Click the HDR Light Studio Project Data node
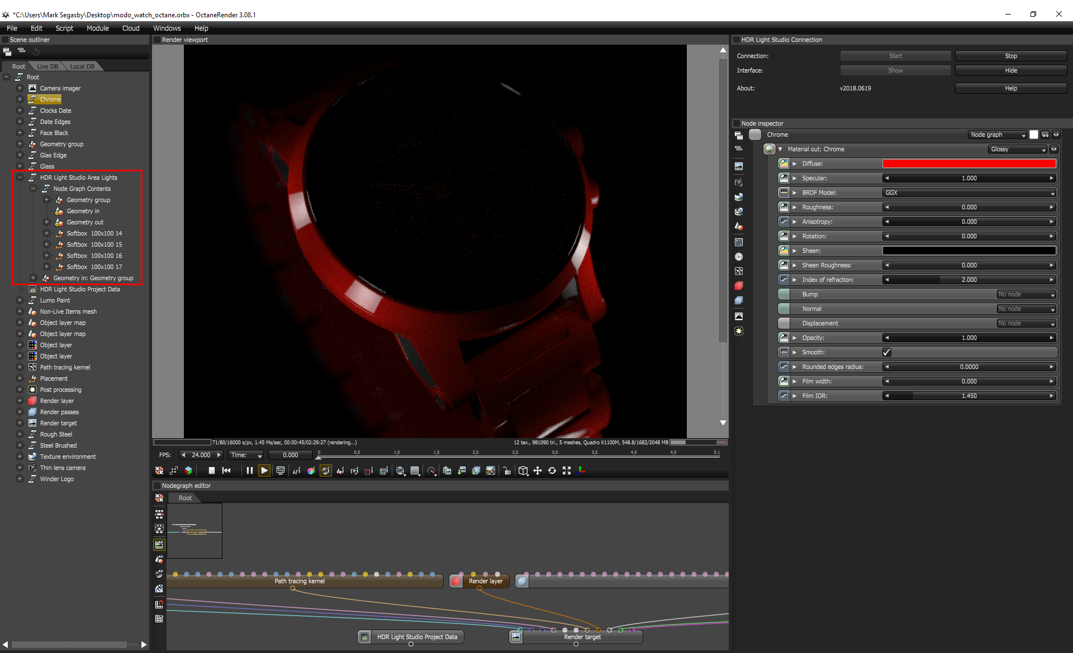The height and width of the screenshot is (653, 1073). [411, 637]
